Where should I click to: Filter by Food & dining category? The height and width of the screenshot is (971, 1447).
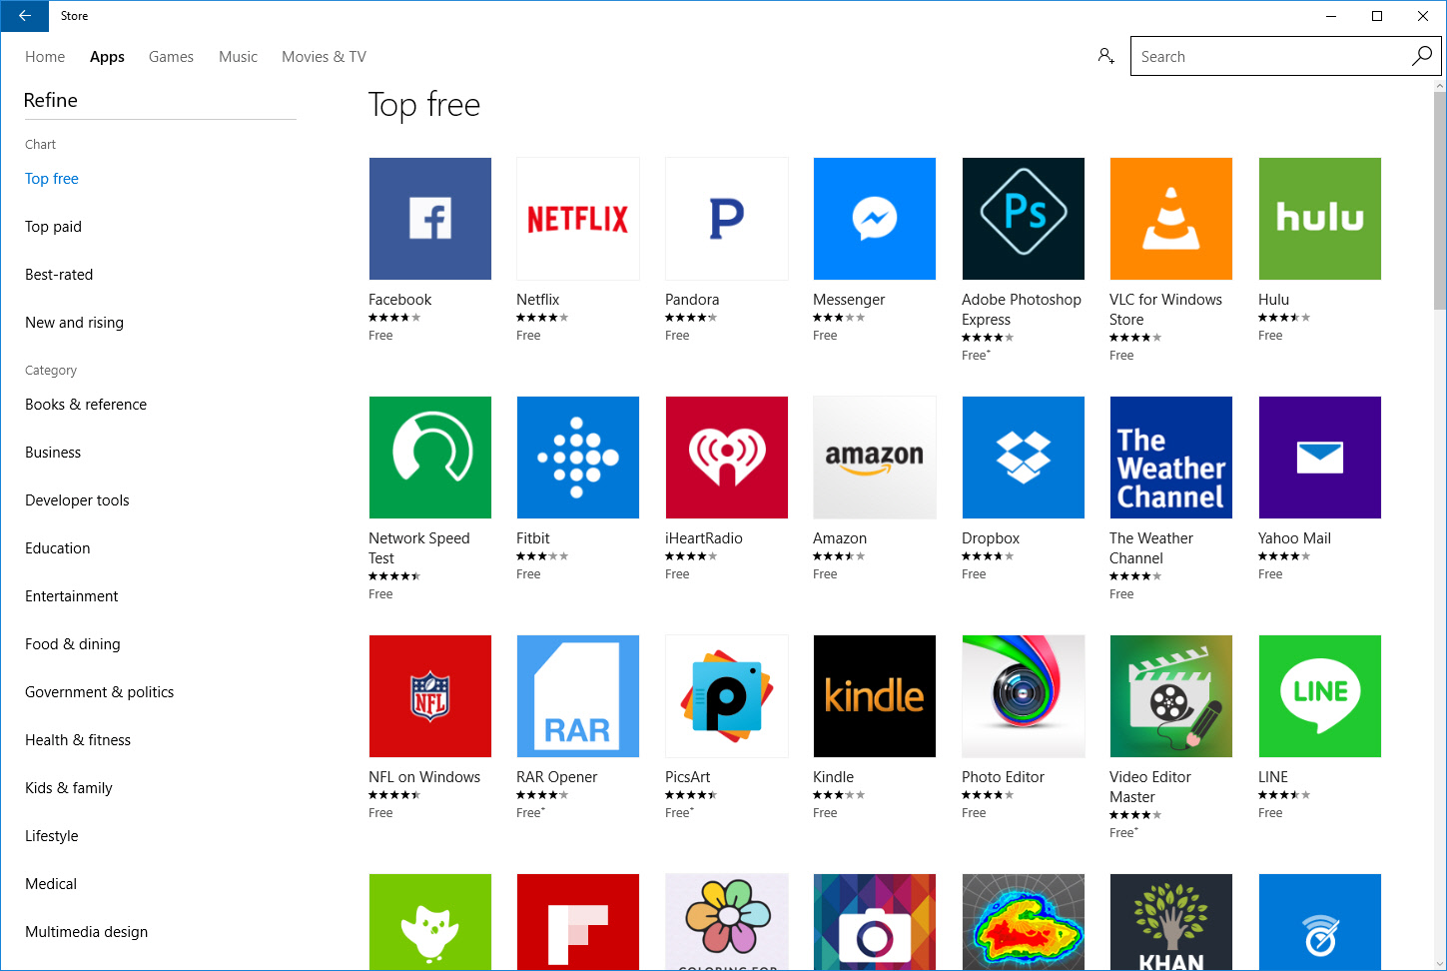coord(73,644)
